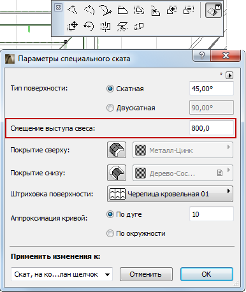Toggle the bottom surface override button
This screenshot has height=292, width=246.
point(117,173)
